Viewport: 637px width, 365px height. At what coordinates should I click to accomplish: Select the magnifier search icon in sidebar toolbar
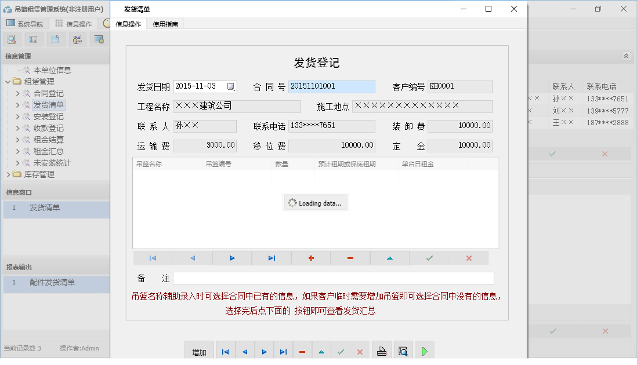pos(12,39)
